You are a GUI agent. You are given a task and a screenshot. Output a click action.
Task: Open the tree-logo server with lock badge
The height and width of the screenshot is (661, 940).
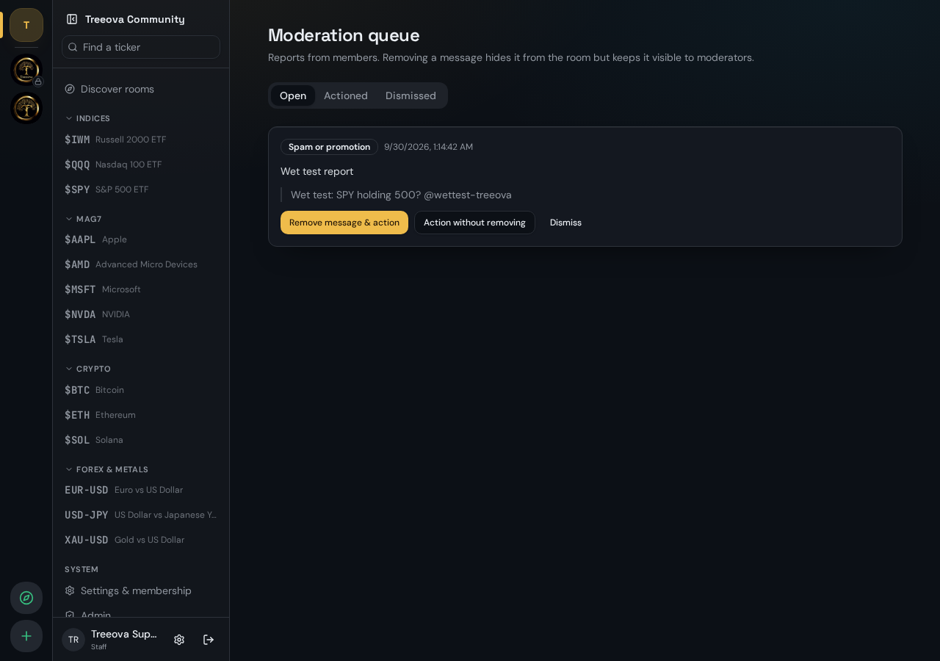pos(26,70)
